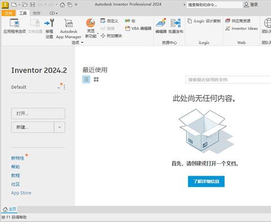
Task: Open the 新特性 what's new link
Action: click(18, 158)
